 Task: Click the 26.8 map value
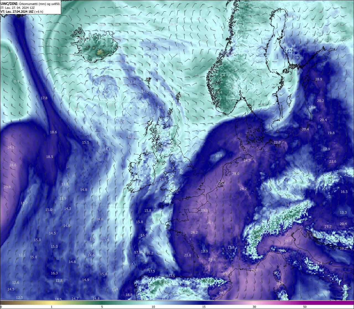pos(212,260)
